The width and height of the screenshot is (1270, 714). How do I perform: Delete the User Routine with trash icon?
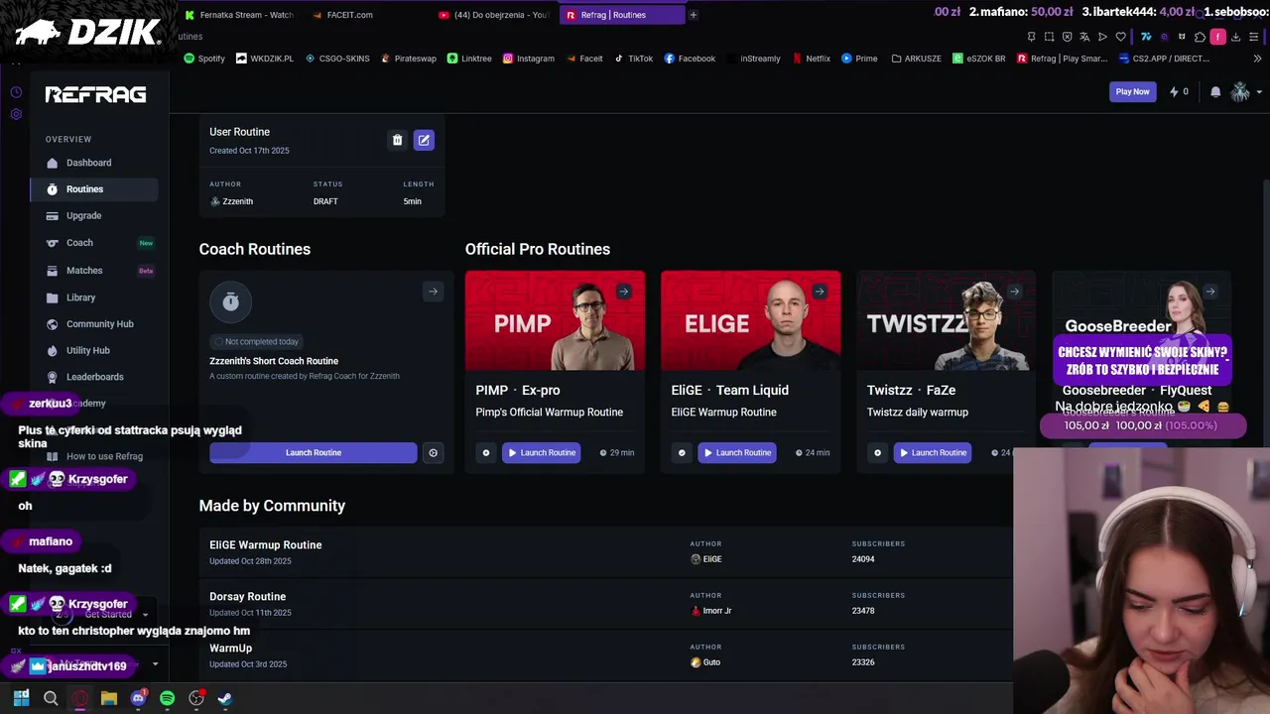coord(397,140)
